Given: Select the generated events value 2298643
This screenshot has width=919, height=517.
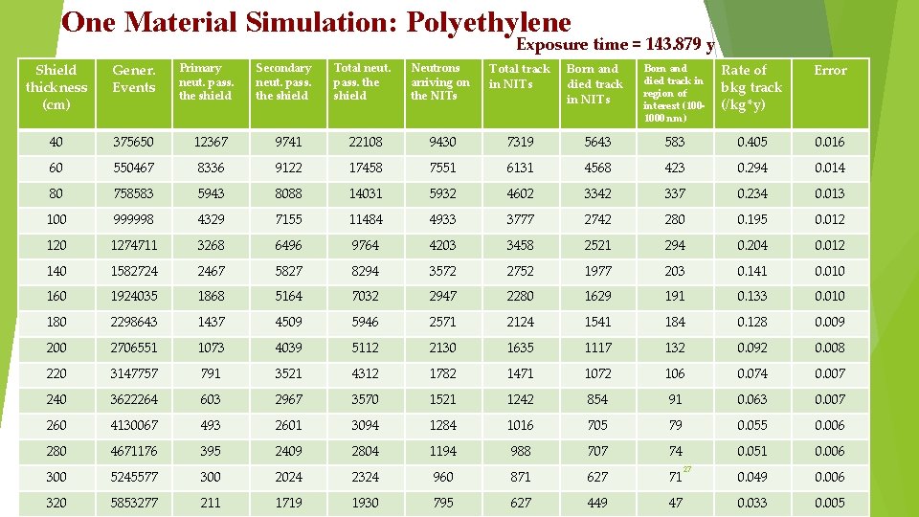Looking at the screenshot, I should coord(134,322).
